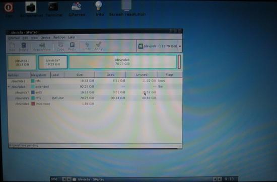Sort by the Flags column header
The image size is (277, 182).
pyautogui.click(x=170, y=74)
